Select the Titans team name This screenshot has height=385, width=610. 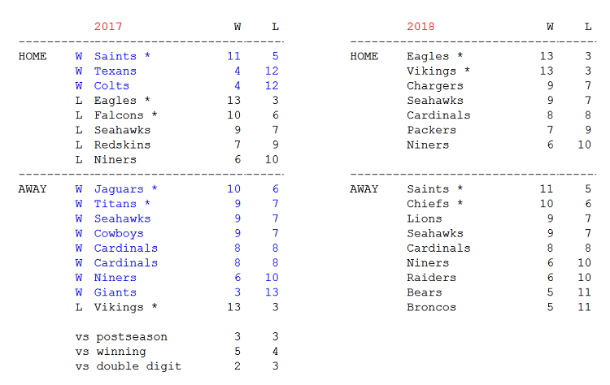click(115, 204)
